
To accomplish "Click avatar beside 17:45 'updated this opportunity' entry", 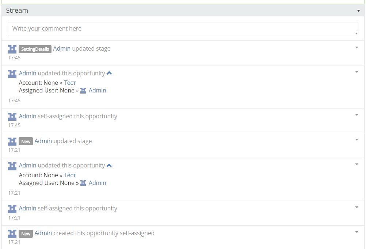I will pos(12,74).
